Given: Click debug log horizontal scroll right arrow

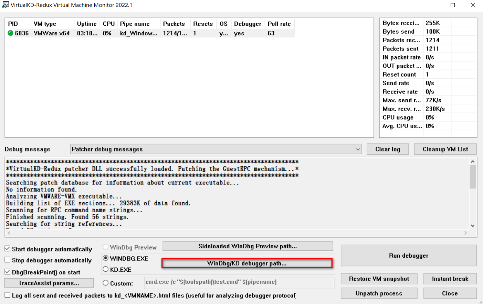Looking at the screenshot, I should point(465,233).
